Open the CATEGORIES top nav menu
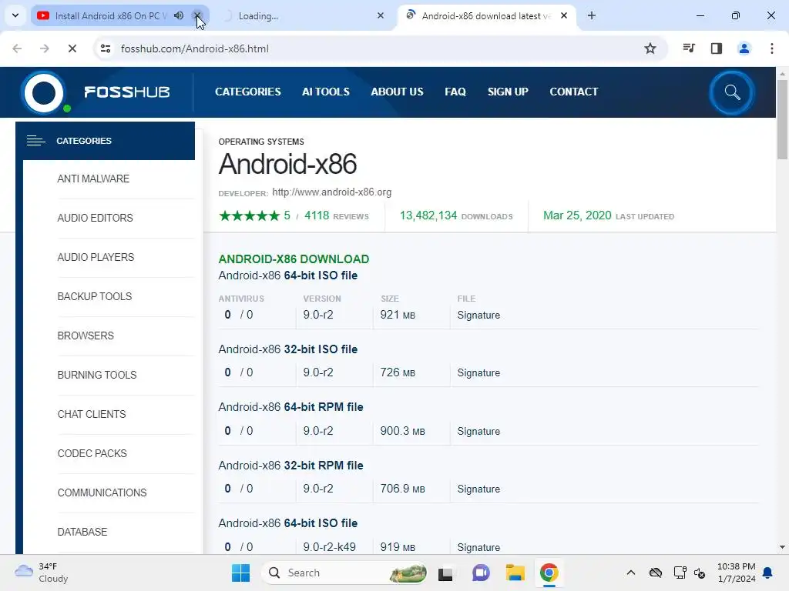Viewport: 789px width, 591px height. [247, 92]
